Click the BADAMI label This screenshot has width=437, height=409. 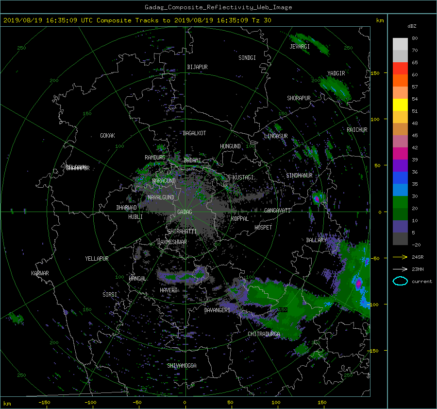click(x=192, y=160)
